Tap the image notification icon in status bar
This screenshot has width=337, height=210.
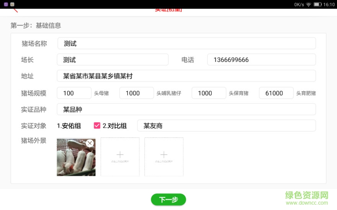pyautogui.click(x=12, y=4)
